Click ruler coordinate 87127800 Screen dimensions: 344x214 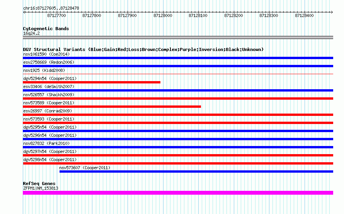[92, 15]
